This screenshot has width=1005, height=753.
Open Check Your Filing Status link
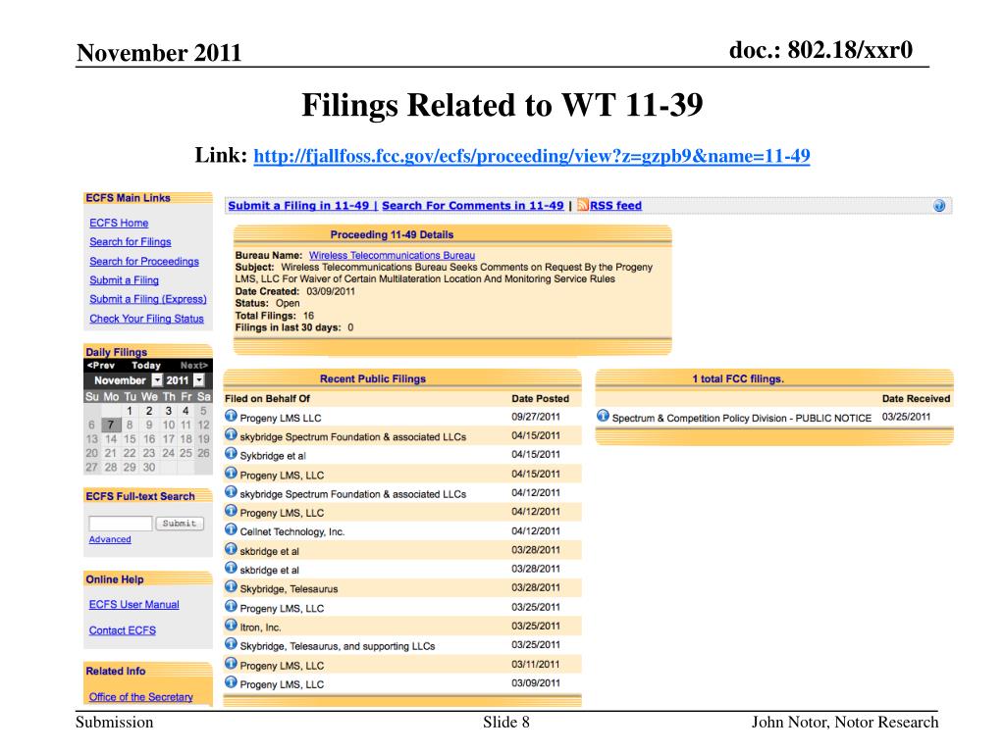pyautogui.click(x=146, y=319)
